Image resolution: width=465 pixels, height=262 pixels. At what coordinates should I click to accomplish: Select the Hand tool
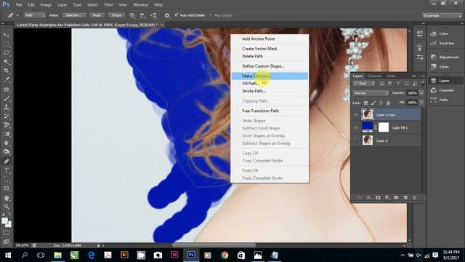coord(7,197)
